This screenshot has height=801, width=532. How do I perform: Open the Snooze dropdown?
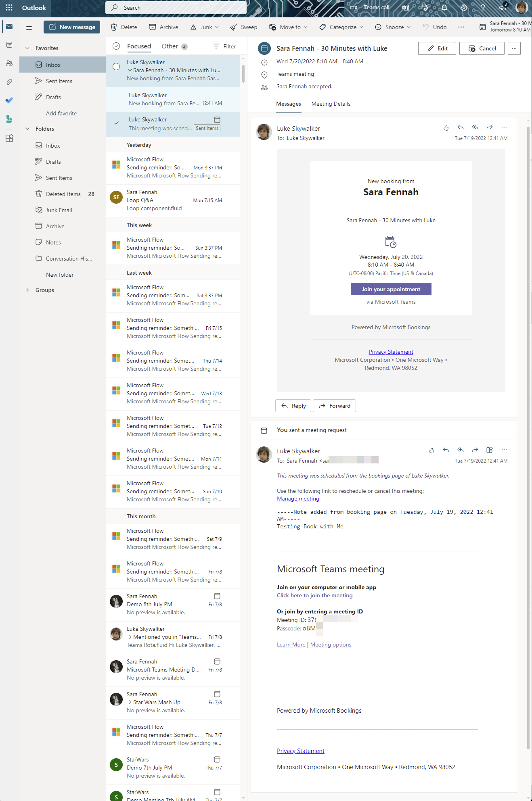[393, 27]
